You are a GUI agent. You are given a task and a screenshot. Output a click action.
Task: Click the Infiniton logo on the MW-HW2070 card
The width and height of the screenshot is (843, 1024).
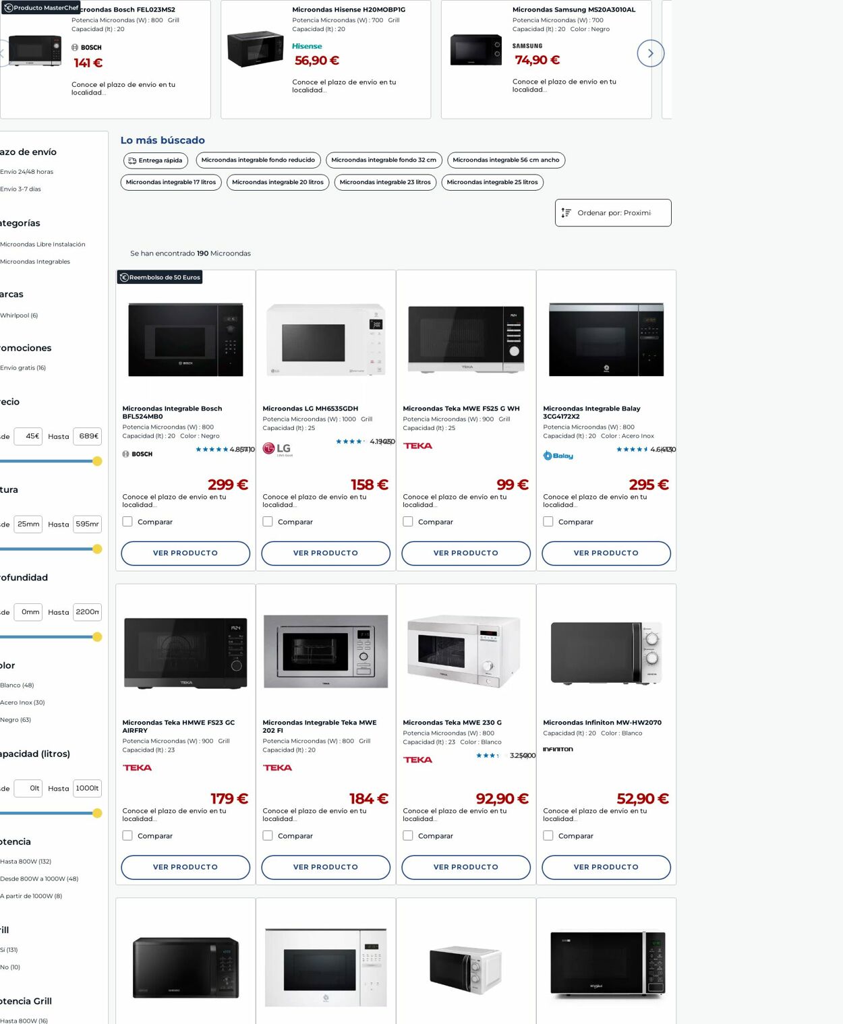pyautogui.click(x=558, y=749)
